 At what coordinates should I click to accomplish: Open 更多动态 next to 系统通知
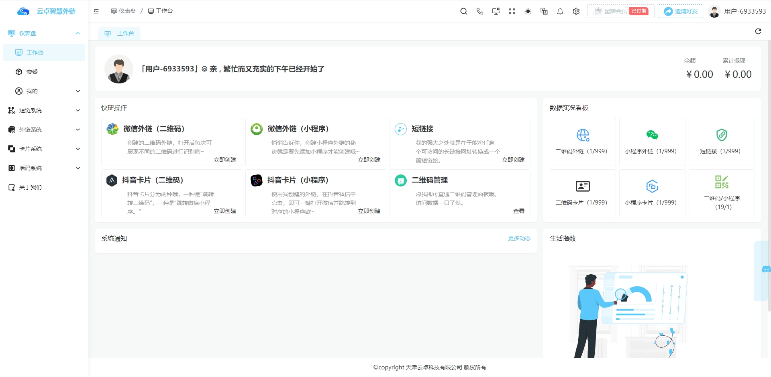519,238
